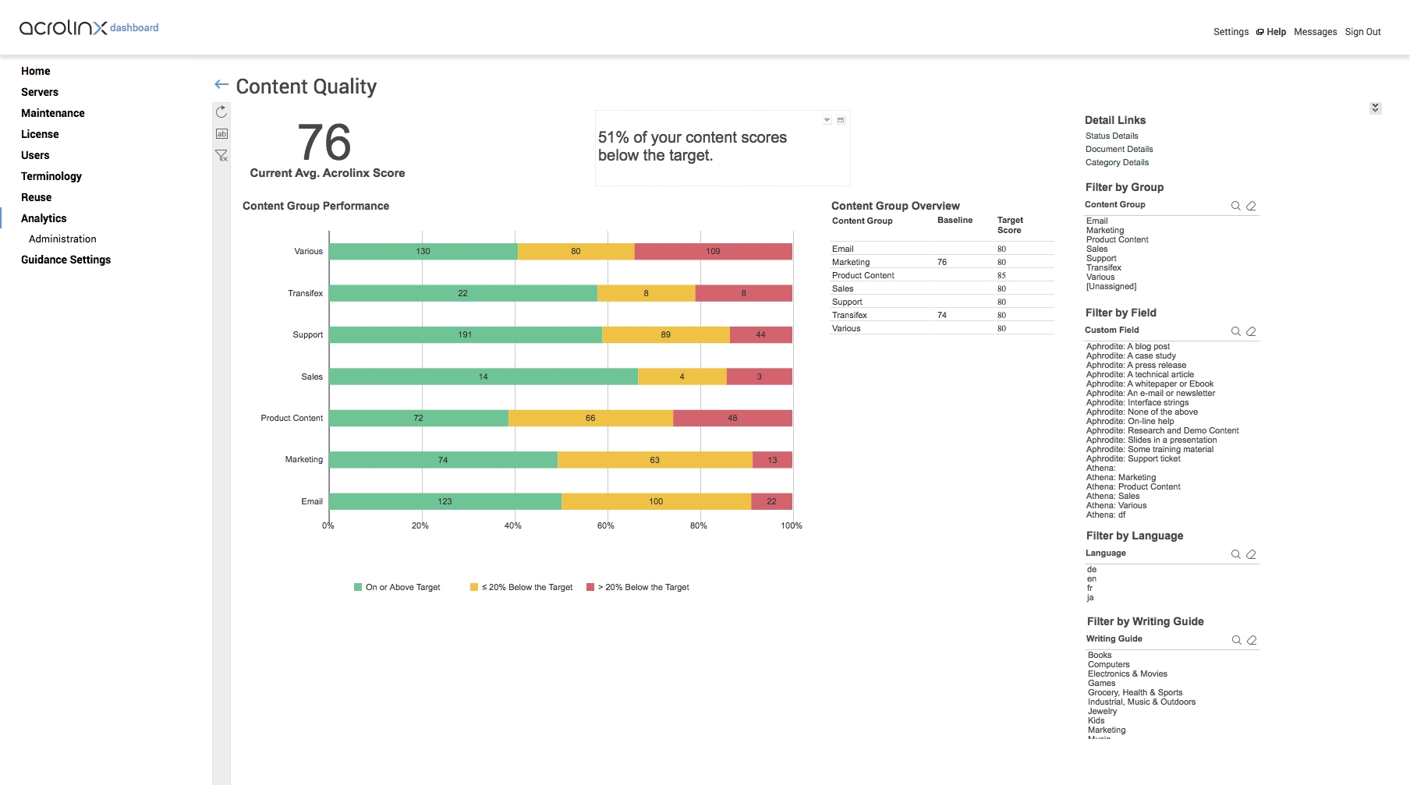Click the '76' average Acrolinx score

click(x=324, y=142)
